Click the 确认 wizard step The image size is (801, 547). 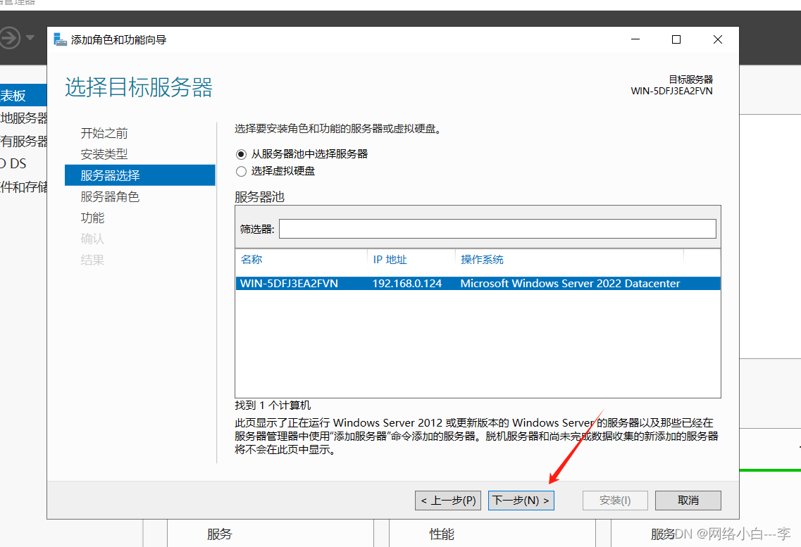92,239
